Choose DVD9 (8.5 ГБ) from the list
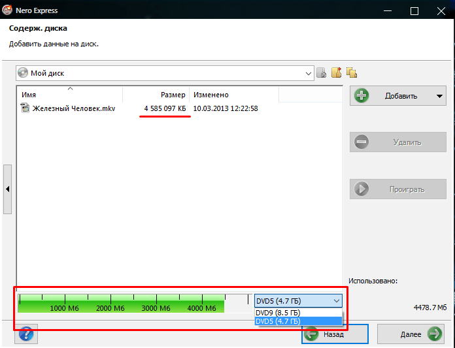455x348 pixels. (298, 313)
